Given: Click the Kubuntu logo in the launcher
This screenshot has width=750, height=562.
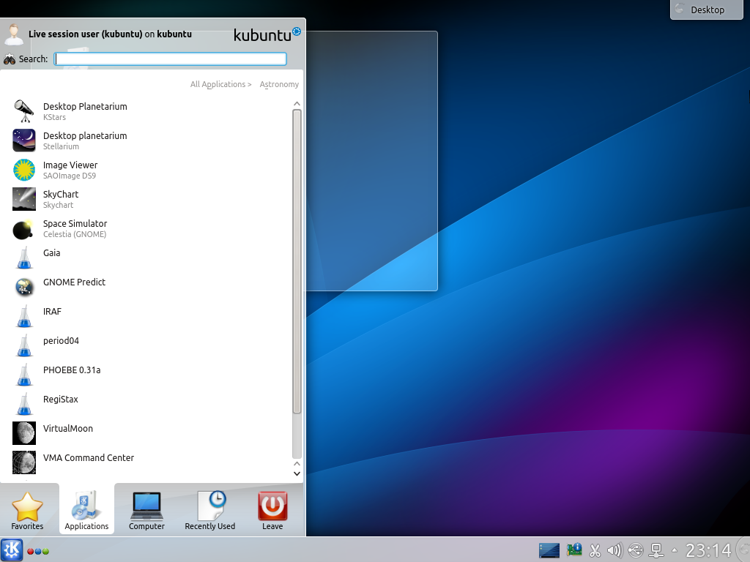Looking at the screenshot, I should click(x=267, y=34).
